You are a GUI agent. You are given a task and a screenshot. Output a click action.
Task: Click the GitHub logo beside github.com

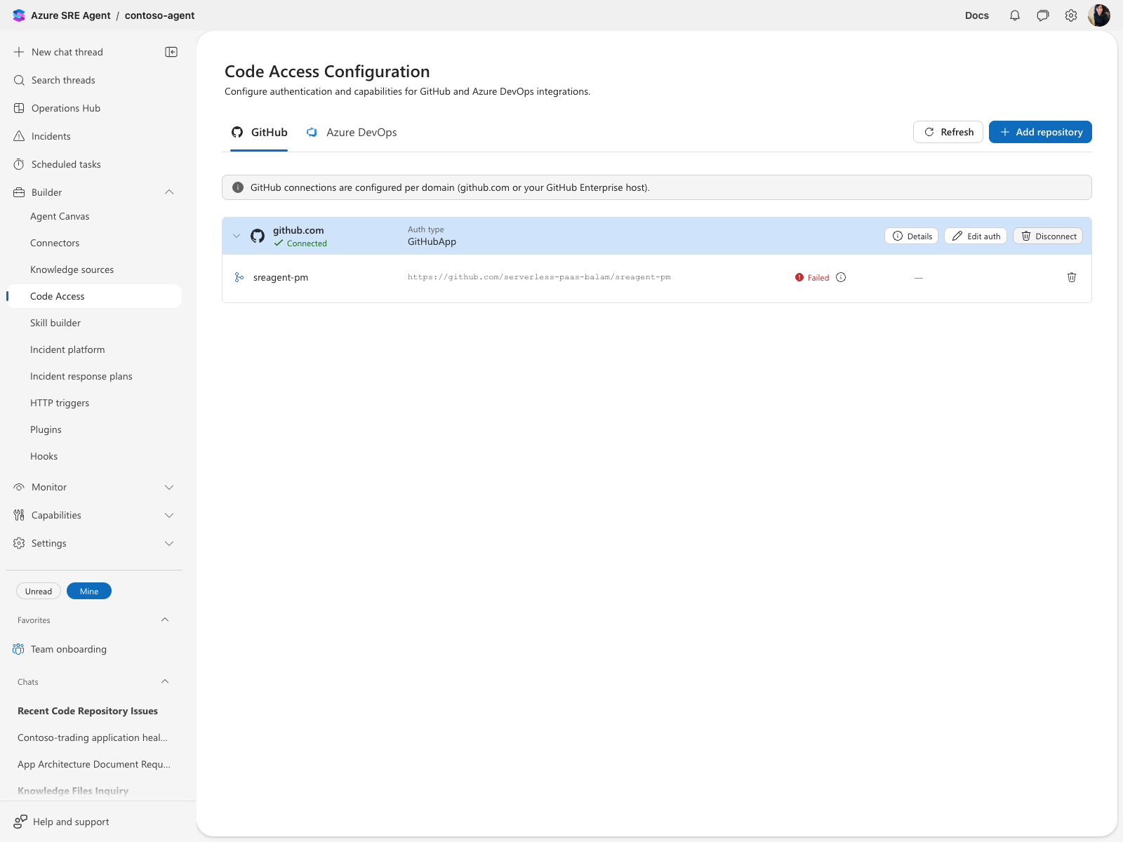coord(258,236)
